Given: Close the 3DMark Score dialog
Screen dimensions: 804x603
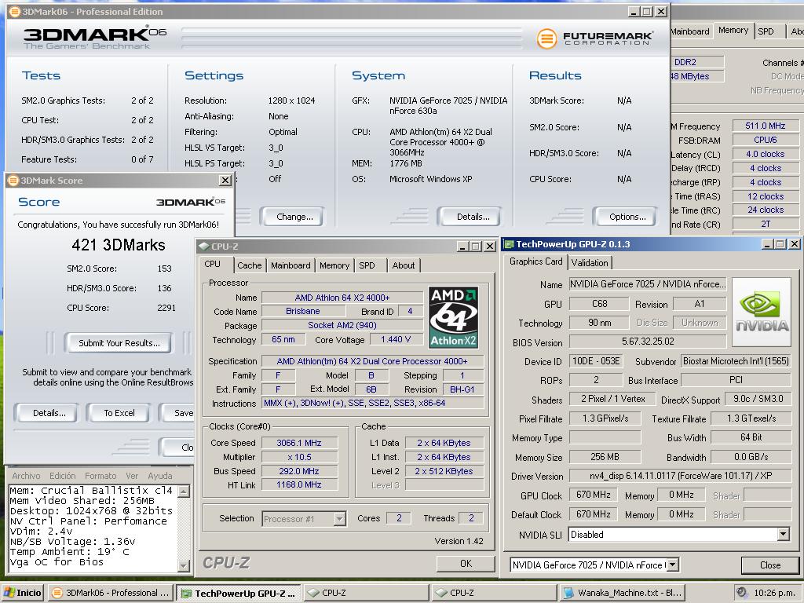Looking at the screenshot, I should [225, 181].
